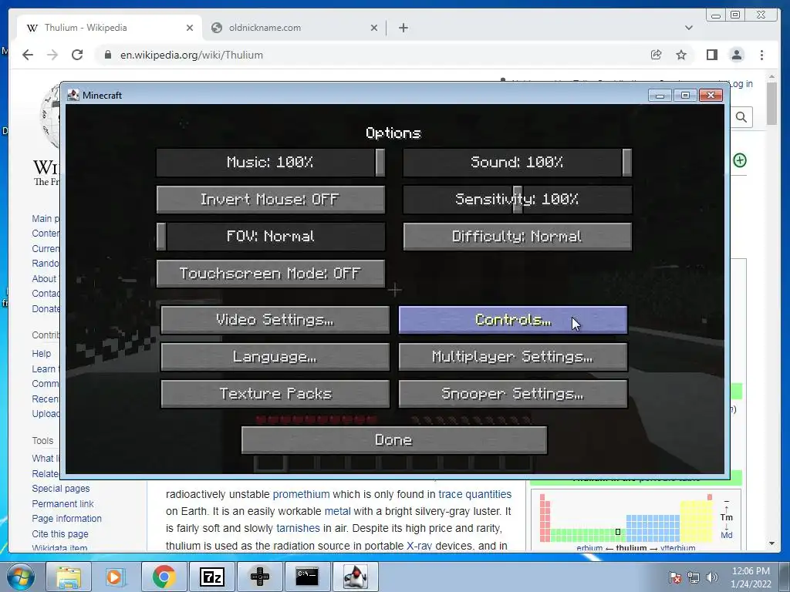
Task: Open Texture Packs screen
Action: (275, 394)
